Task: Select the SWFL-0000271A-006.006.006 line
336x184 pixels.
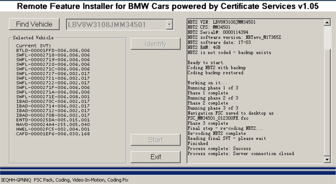Action: pos(53,92)
